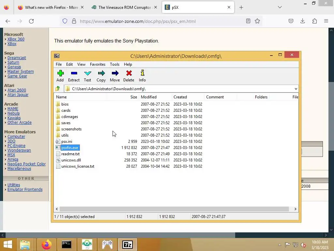Open Firefox application hamburger menu
This screenshot has height=251, width=334.
326,21
